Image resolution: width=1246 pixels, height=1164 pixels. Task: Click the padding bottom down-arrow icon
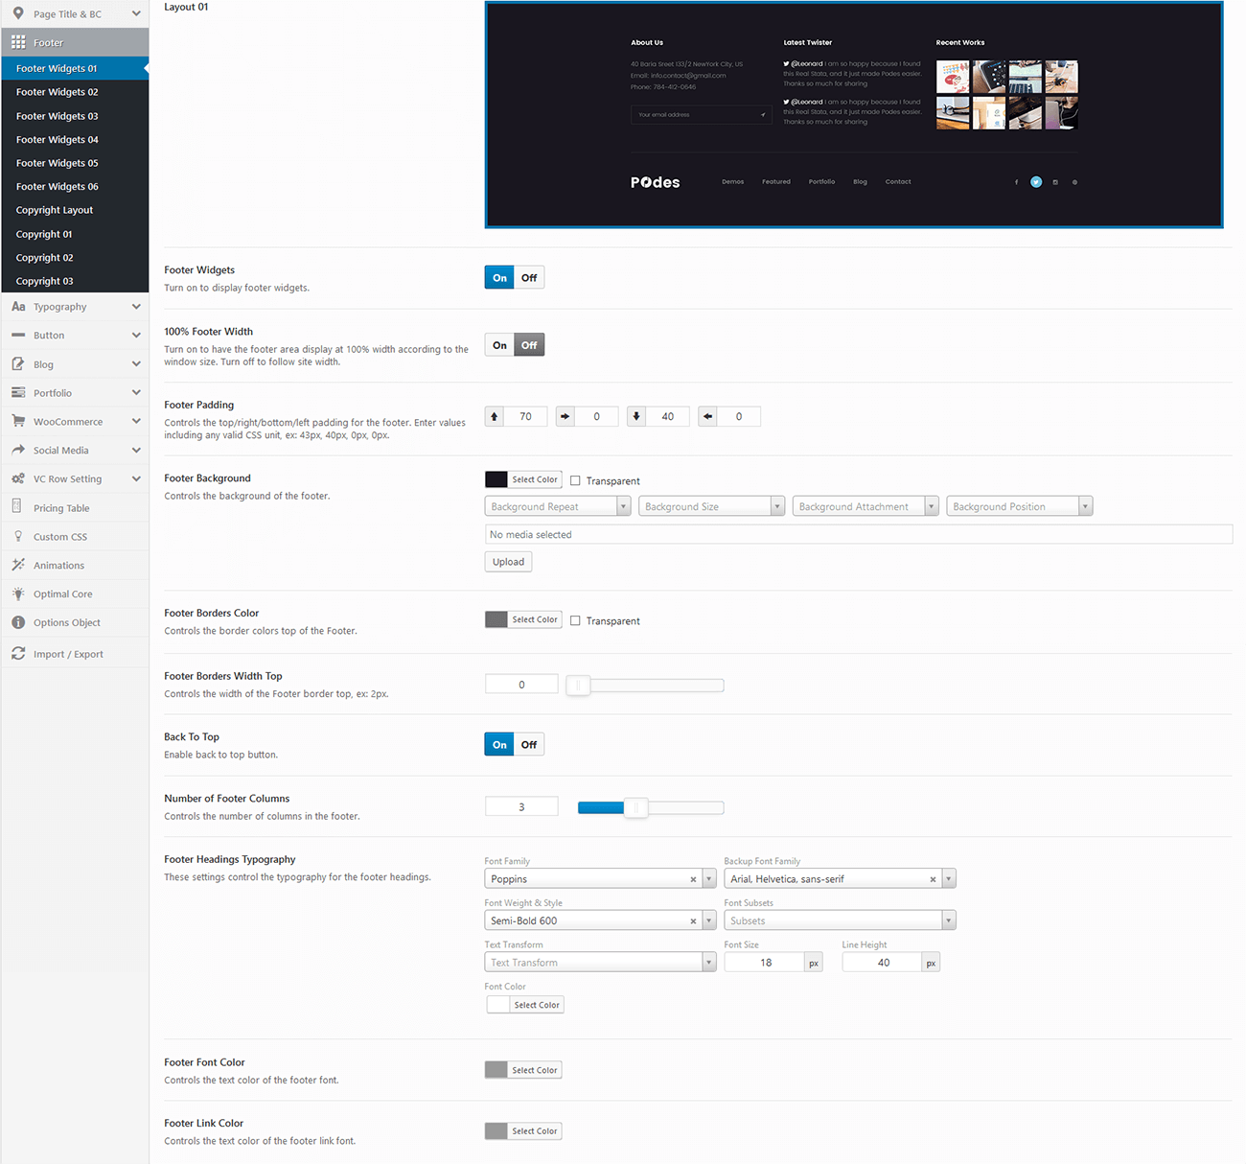pyautogui.click(x=636, y=416)
